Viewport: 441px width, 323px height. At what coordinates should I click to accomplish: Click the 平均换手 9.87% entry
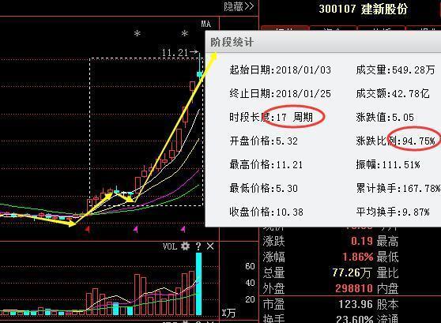point(393,212)
